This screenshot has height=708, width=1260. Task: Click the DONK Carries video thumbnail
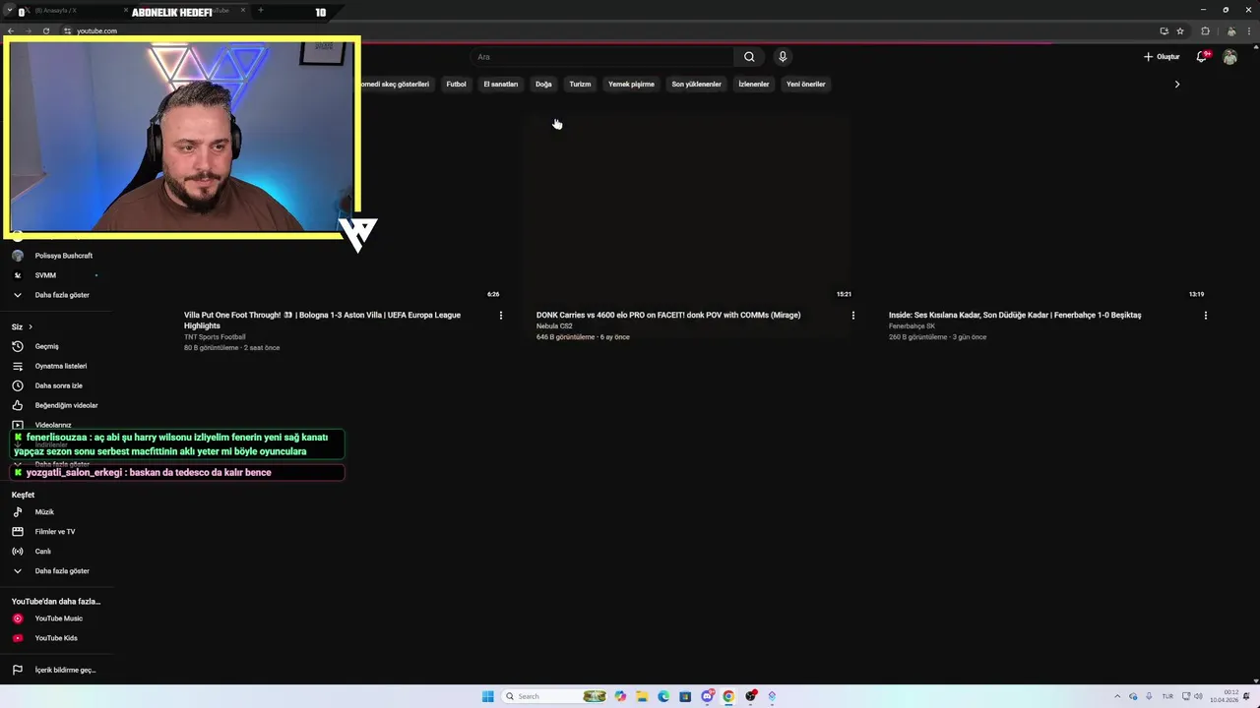click(x=687, y=206)
